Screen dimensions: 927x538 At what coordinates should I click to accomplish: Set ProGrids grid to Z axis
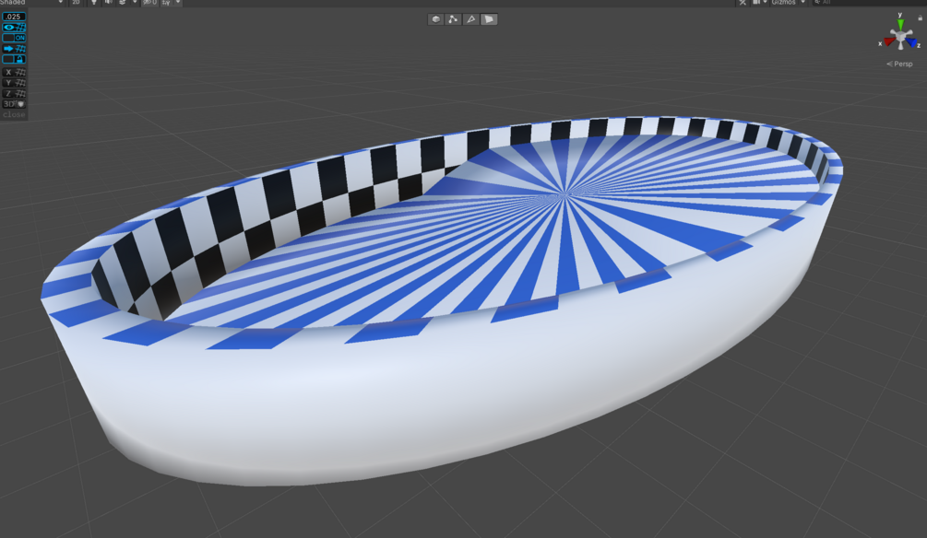coord(14,93)
